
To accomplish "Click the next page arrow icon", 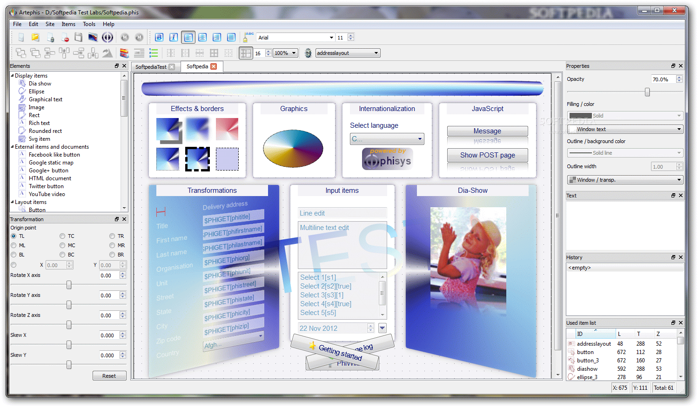I will point(139,38).
